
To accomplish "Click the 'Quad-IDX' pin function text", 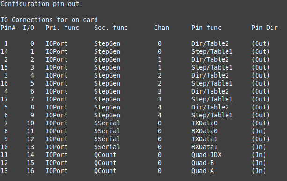I will click(x=206, y=155).
